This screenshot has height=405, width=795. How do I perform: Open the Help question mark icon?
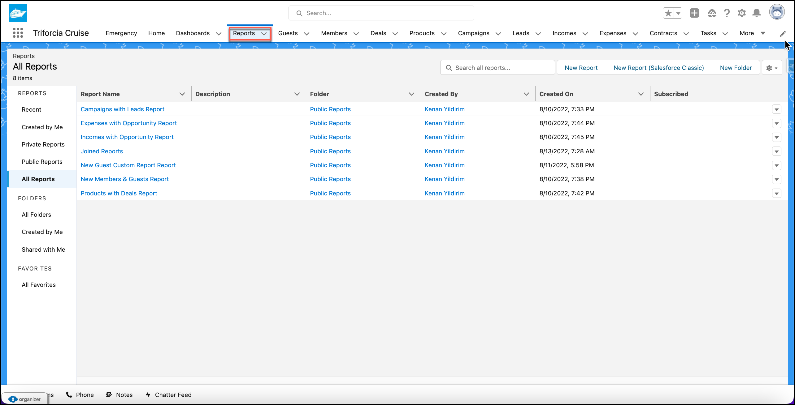pos(727,13)
